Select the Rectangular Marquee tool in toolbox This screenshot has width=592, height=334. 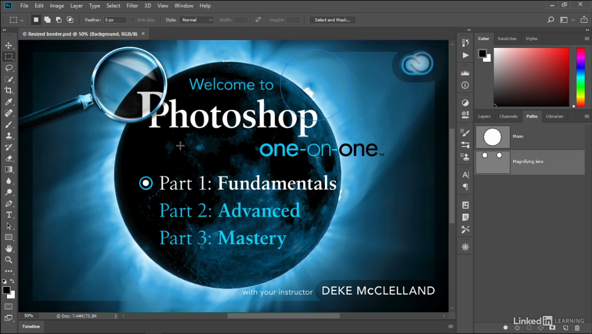click(9, 56)
